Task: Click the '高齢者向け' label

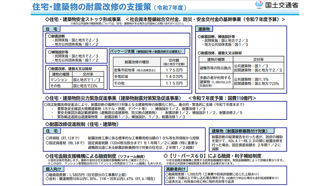Action: [x=176, y=169]
